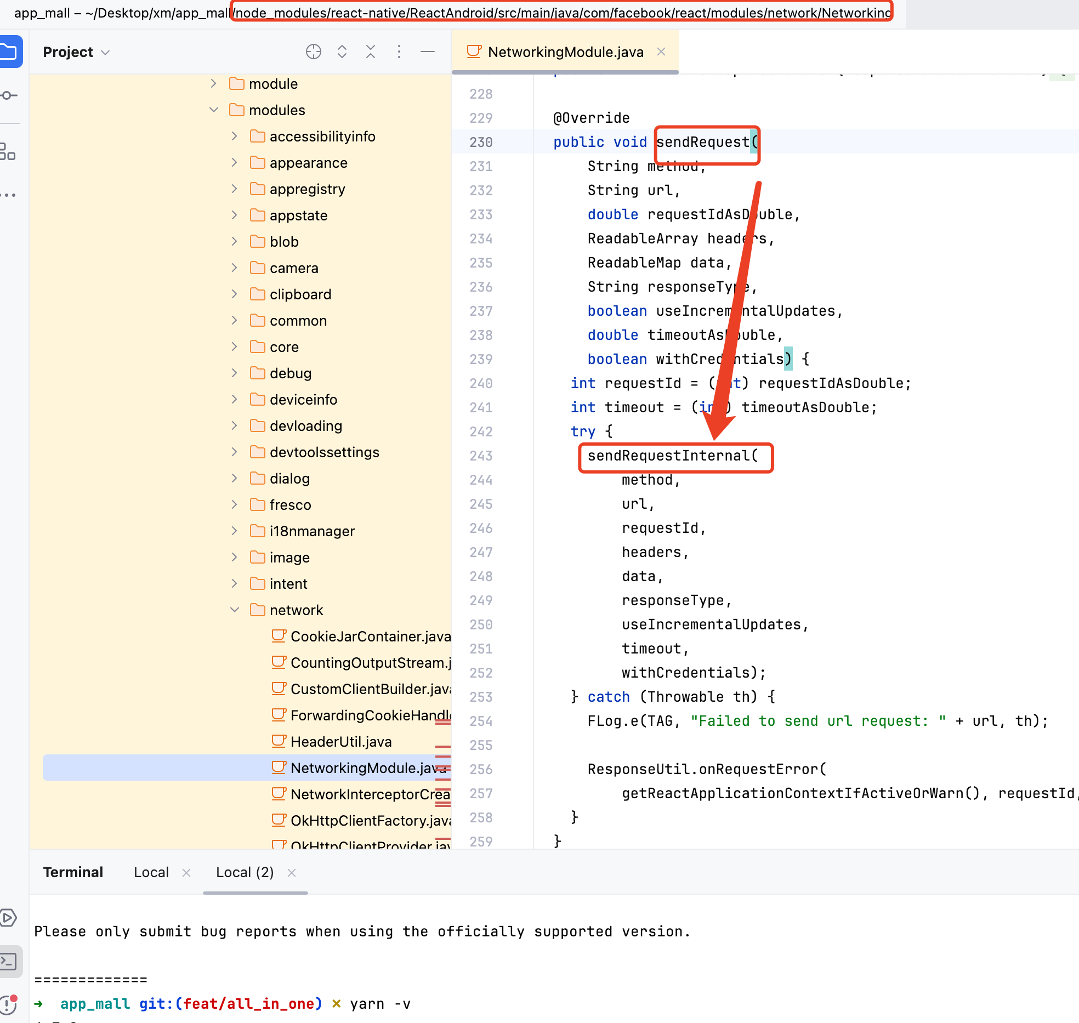Click the Collapse All icon in Project panel
Image resolution: width=1079 pixels, height=1023 pixels.
click(x=371, y=52)
